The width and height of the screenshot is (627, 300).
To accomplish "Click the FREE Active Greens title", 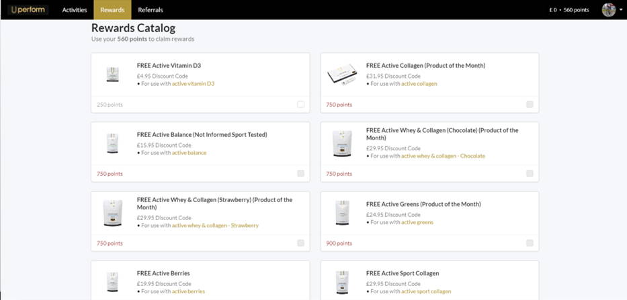I will (x=423, y=204).
